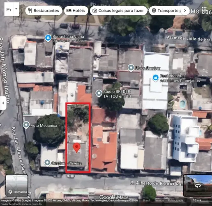Open the Camadas layers thumbnail
Screen dimensions: 212x206
click(17, 185)
